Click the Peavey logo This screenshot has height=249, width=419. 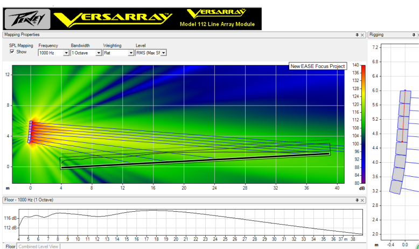pyautogui.click(x=27, y=19)
